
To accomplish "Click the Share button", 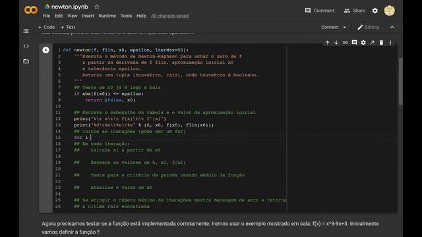I will point(354,11).
